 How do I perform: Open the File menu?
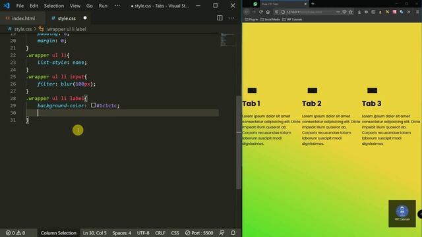[x=20, y=6]
